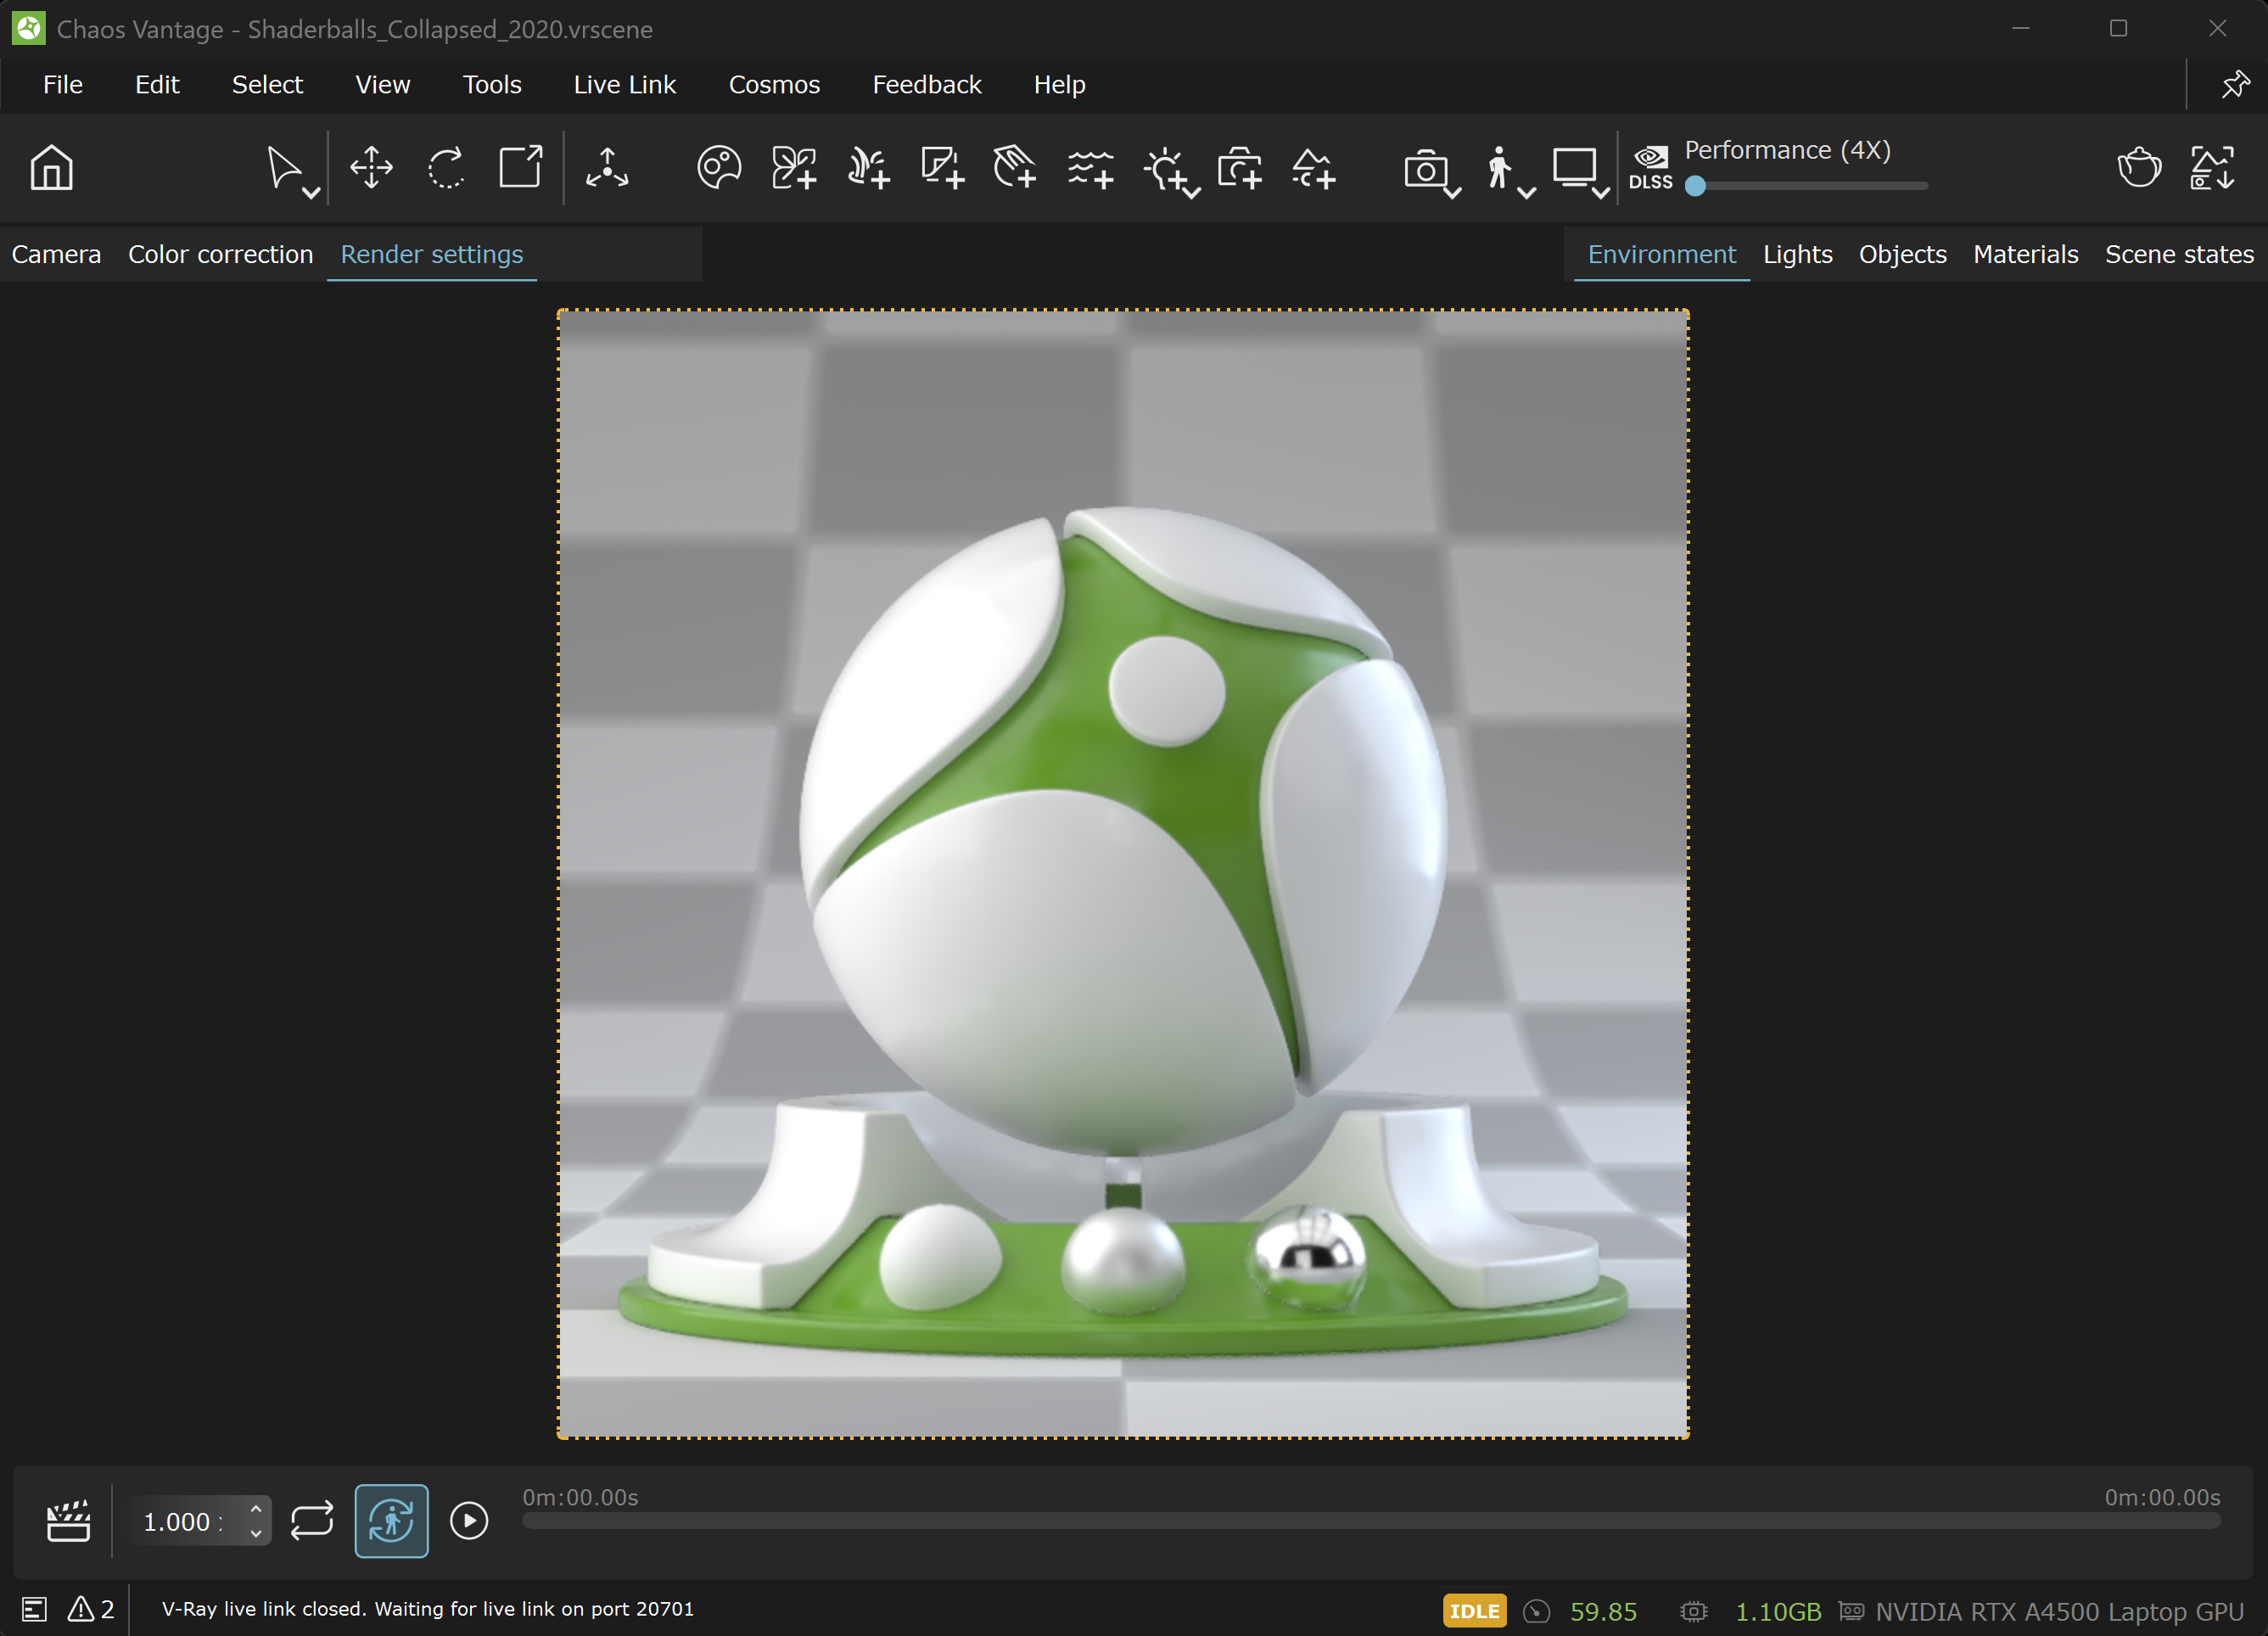Open the View menu
This screenshot has height=1636, width=2268.
[383, 85]
